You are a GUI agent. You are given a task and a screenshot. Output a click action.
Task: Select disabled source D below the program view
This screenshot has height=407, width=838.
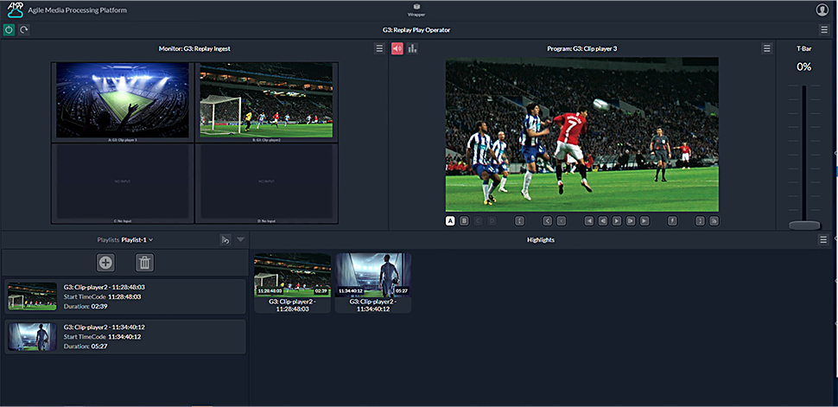492,220
